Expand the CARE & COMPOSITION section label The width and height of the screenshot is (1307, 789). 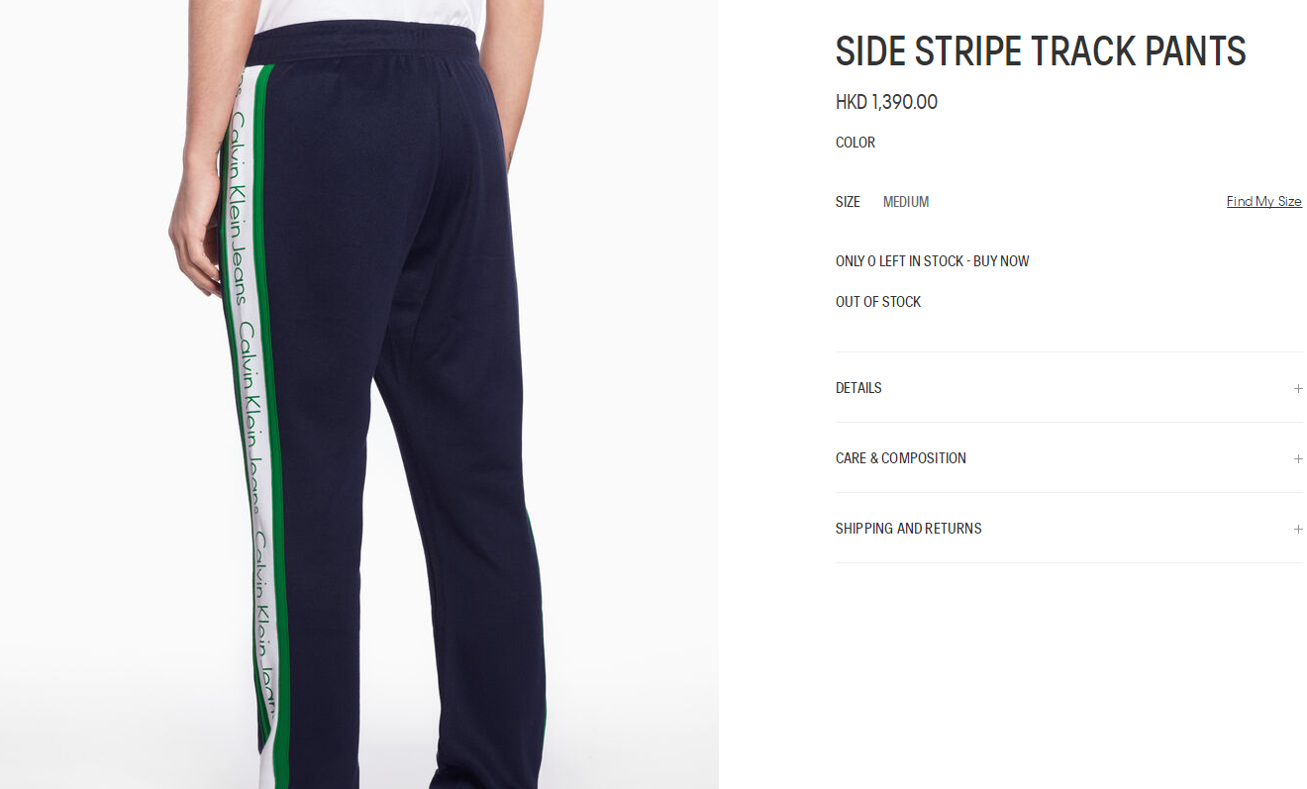901,458
